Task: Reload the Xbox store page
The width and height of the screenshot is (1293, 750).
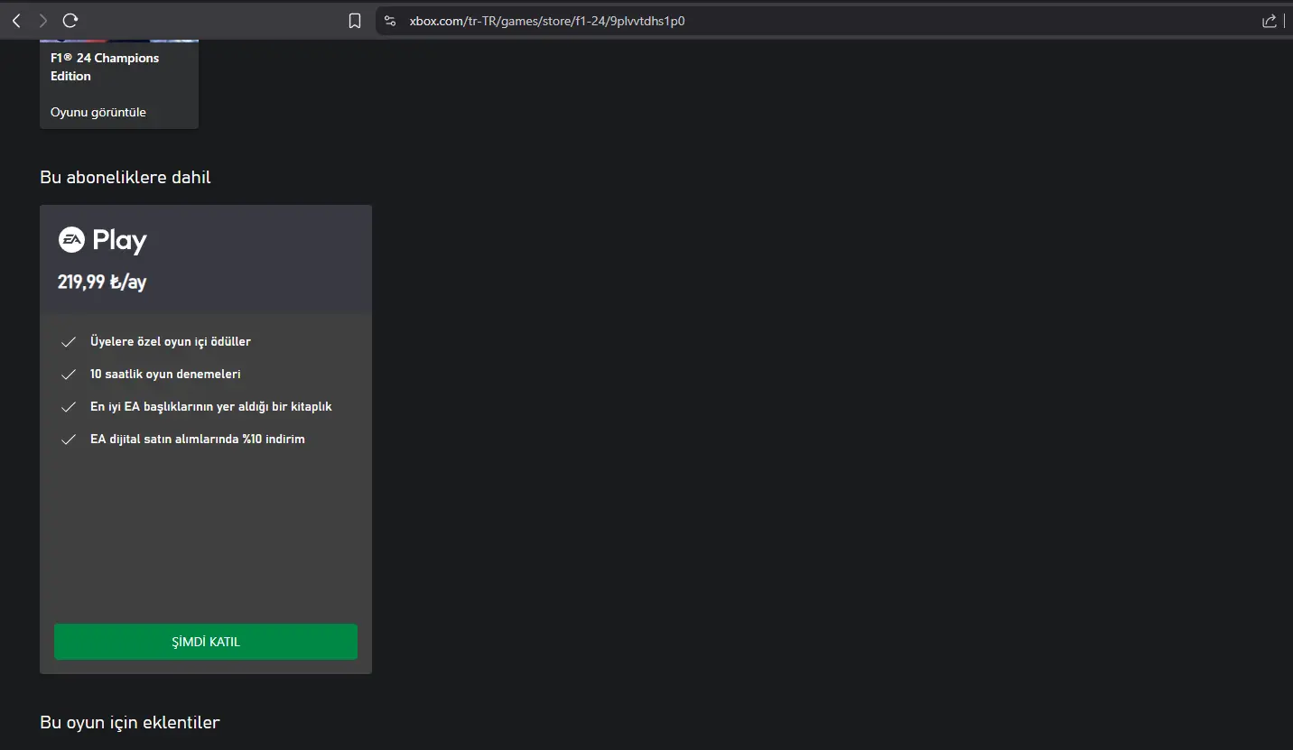Action: pyautogui.click(x=70, y=20)
